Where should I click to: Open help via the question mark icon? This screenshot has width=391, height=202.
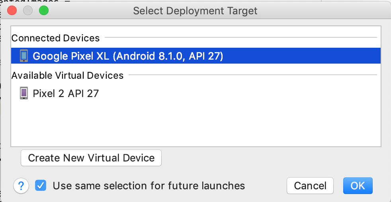pos(22,185)
